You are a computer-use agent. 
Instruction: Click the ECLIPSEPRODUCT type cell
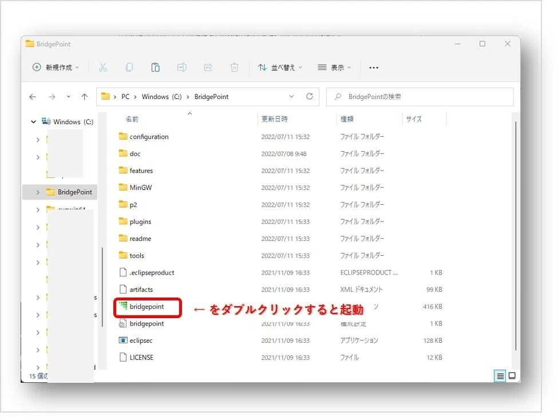pyautogui.click(x=369, y=272)
